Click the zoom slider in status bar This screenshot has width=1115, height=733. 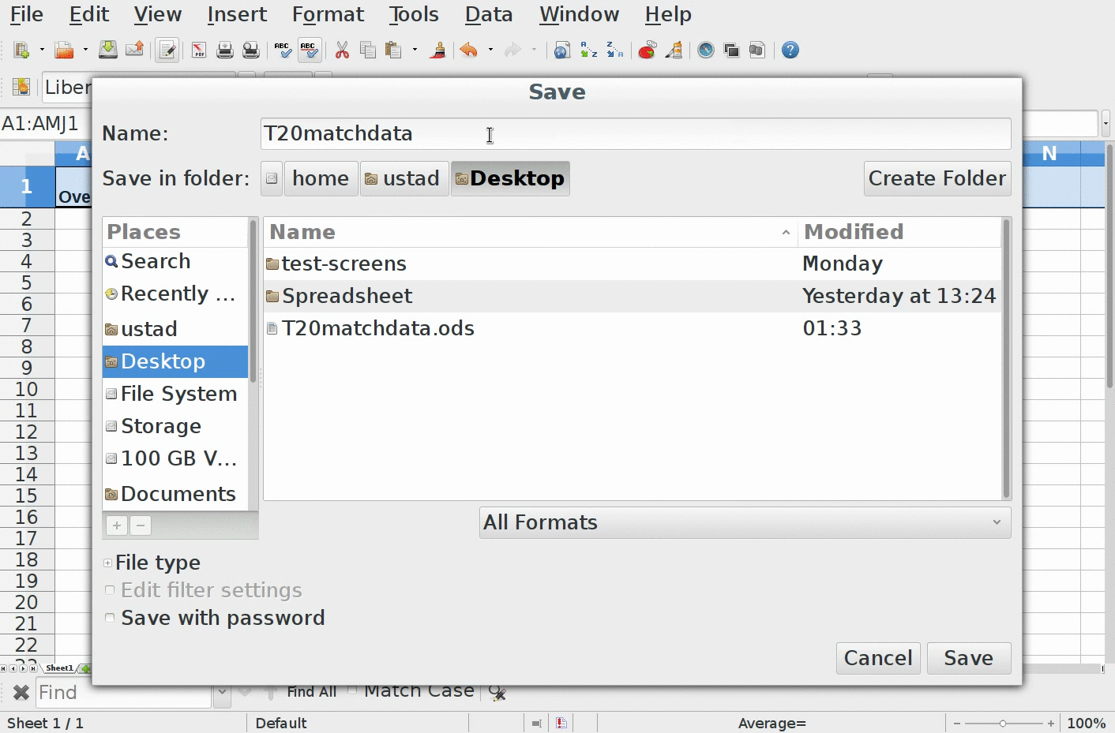click(x=1003, y=723)
